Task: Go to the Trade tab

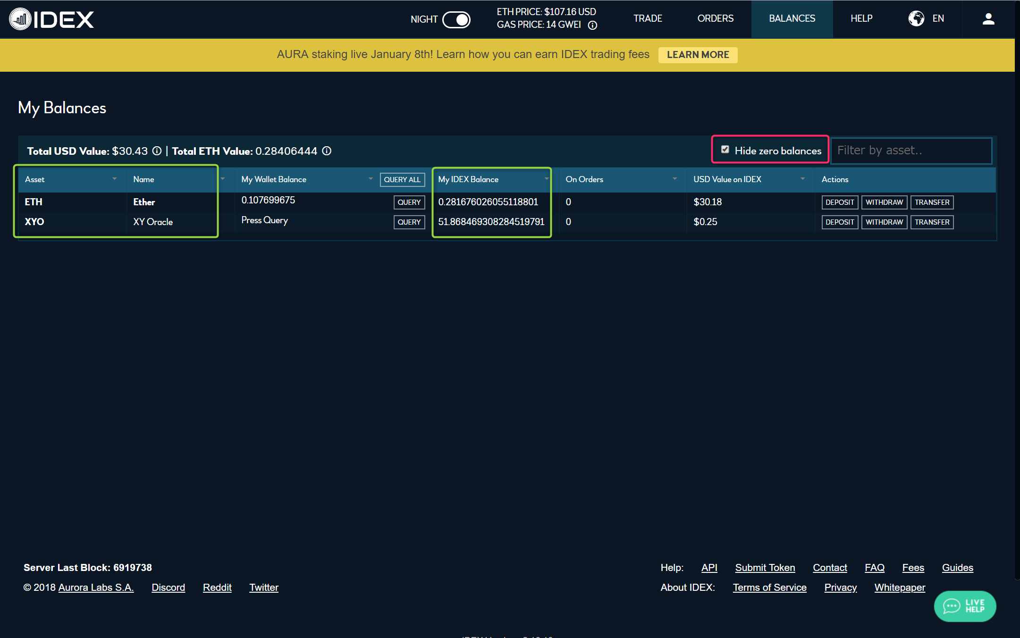Action: tap(648, 18)
